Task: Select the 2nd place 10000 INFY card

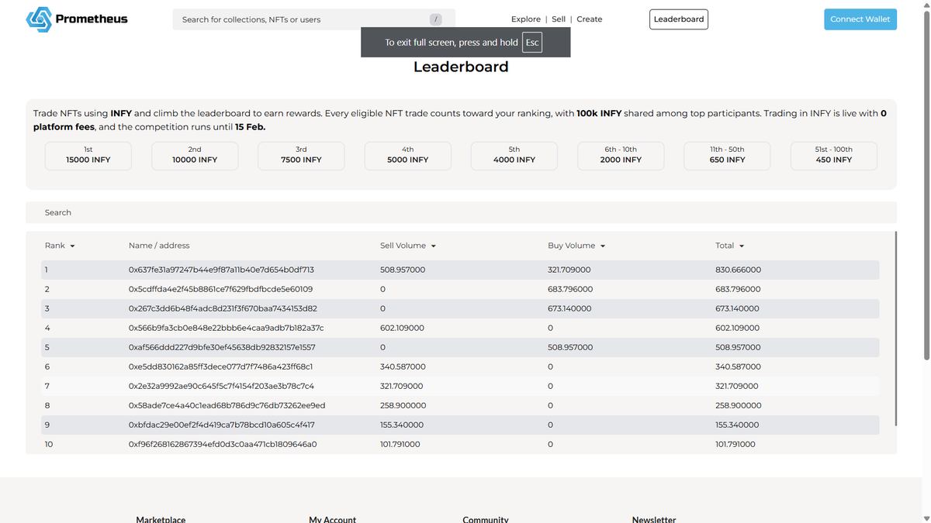Action: click(x=195, y=156)
